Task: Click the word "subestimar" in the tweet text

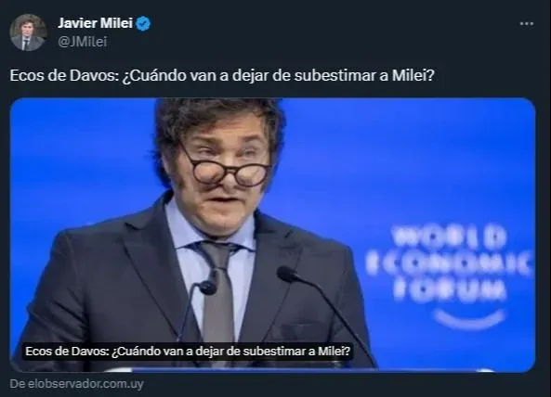Action: (335, 75)
